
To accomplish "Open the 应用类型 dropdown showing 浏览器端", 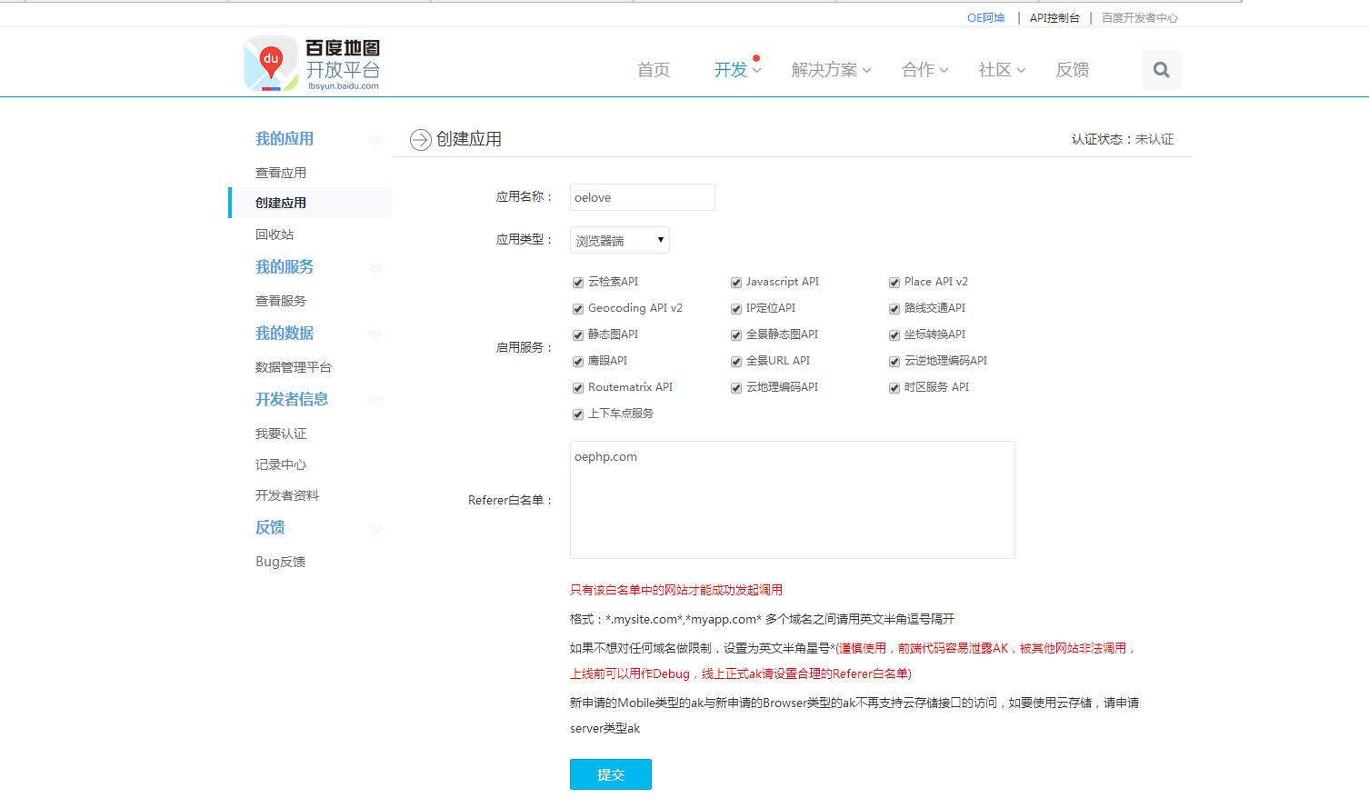I will tap(620, 240).
